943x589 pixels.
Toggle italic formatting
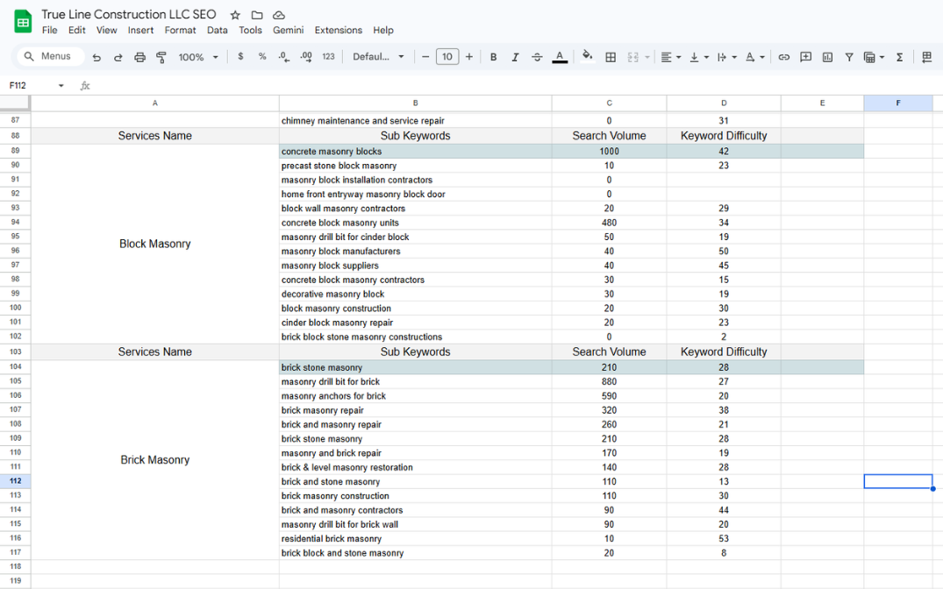coord(515,57)
